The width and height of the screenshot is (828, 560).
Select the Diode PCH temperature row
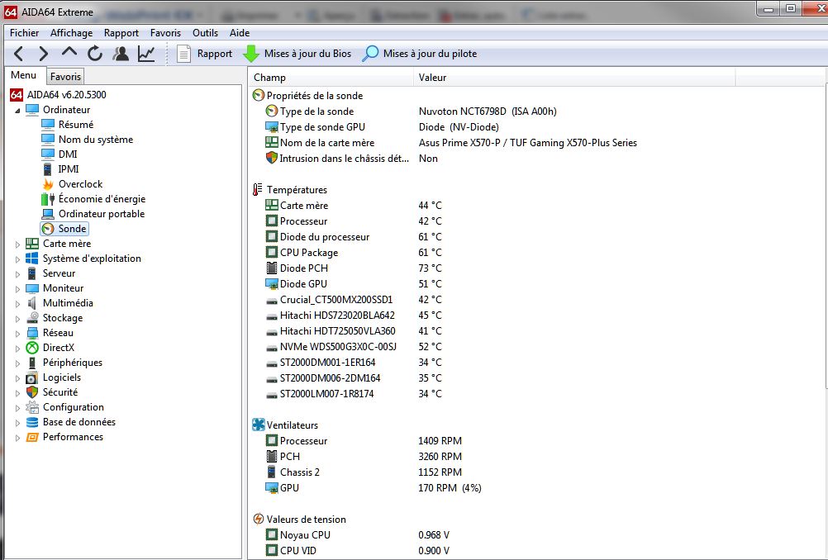click(536, 268)
